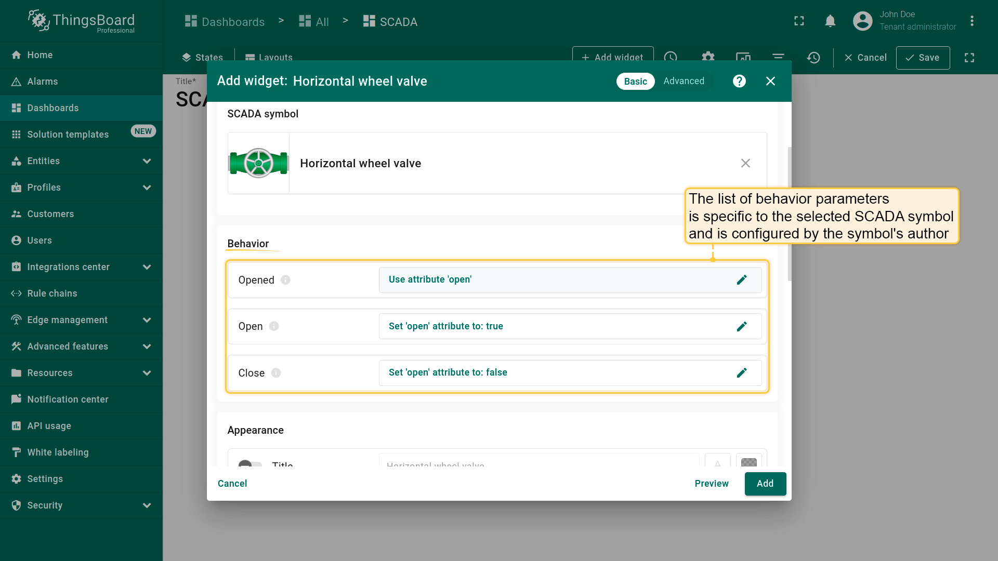Go to Alarms page
Image resolution: width=998 pixels, height=561 pixels.
[x=43, y=82]
